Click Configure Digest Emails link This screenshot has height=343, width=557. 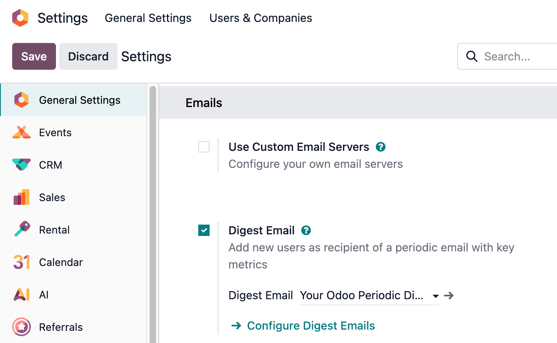(311, 326)
